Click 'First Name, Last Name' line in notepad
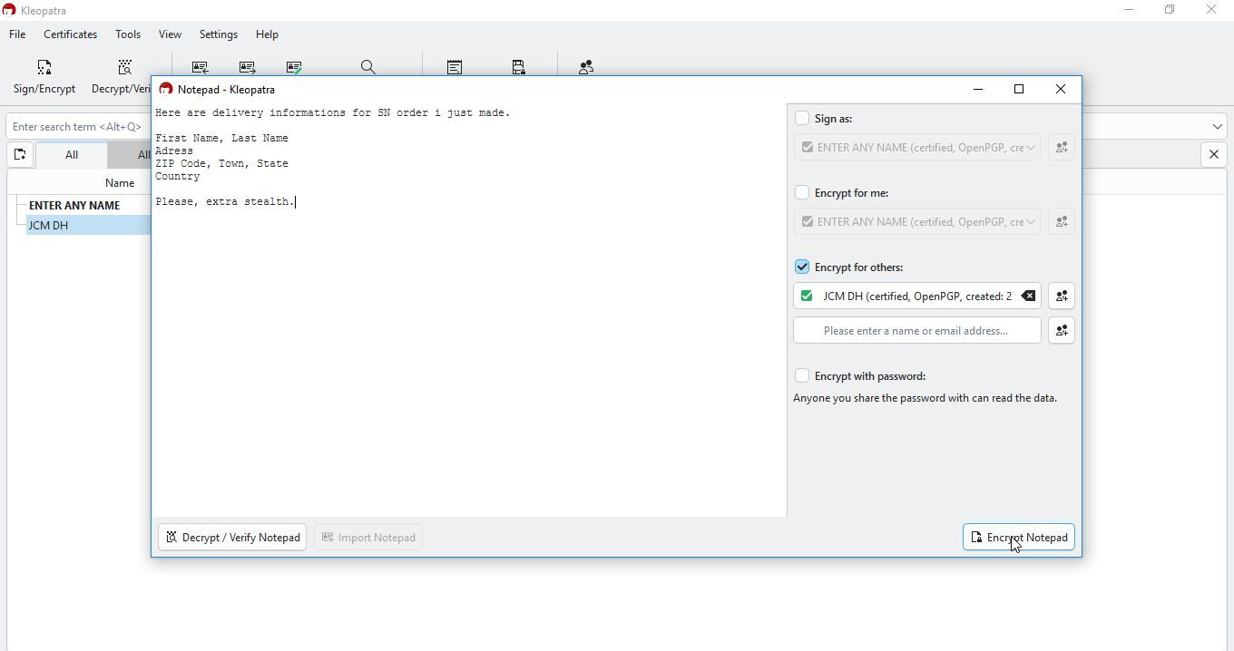This screenshot has height=651, width=1234. tap(222, 139)
